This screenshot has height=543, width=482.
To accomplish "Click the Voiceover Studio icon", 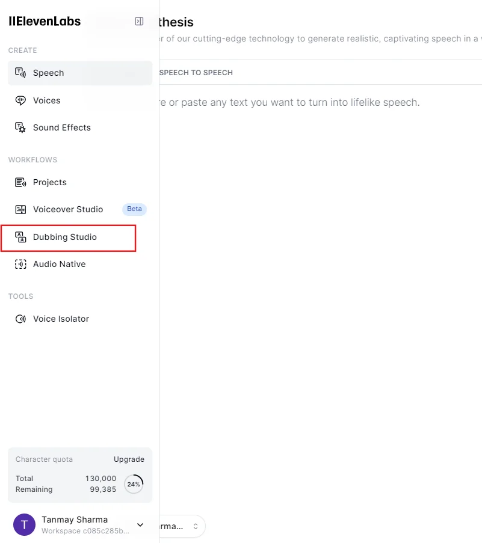I will click(20, 209).
